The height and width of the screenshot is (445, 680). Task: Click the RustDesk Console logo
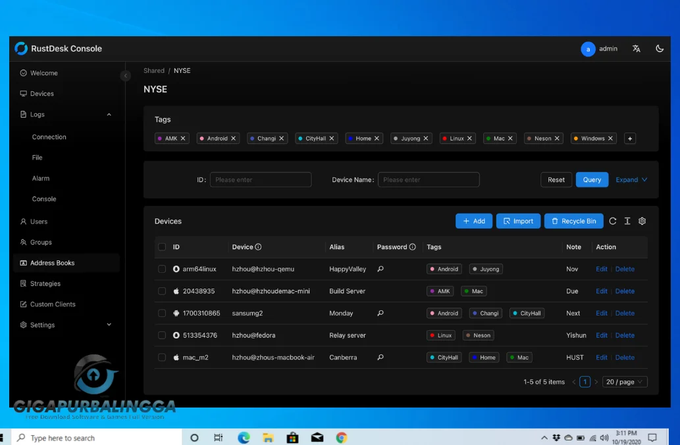(21, 49)
